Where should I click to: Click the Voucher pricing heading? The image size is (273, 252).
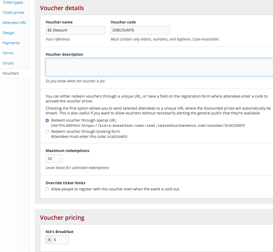tap(62, 218)
